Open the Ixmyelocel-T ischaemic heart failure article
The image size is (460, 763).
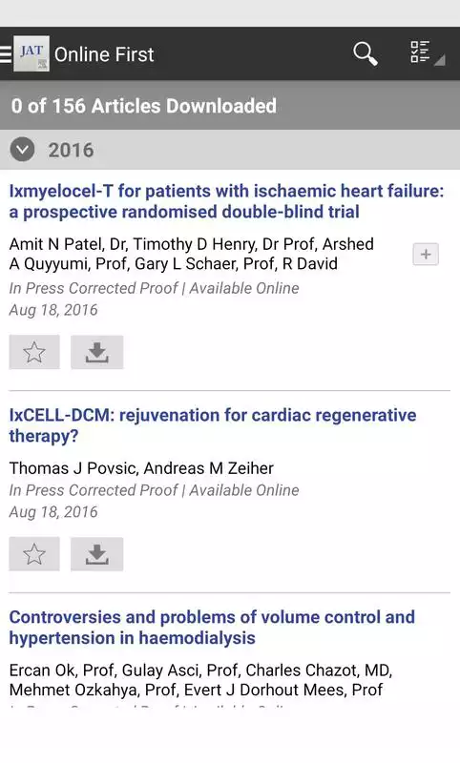[226, 201]
